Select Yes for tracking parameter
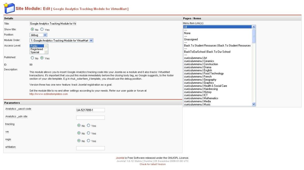The image size is (304, 170). click(88, 125)
